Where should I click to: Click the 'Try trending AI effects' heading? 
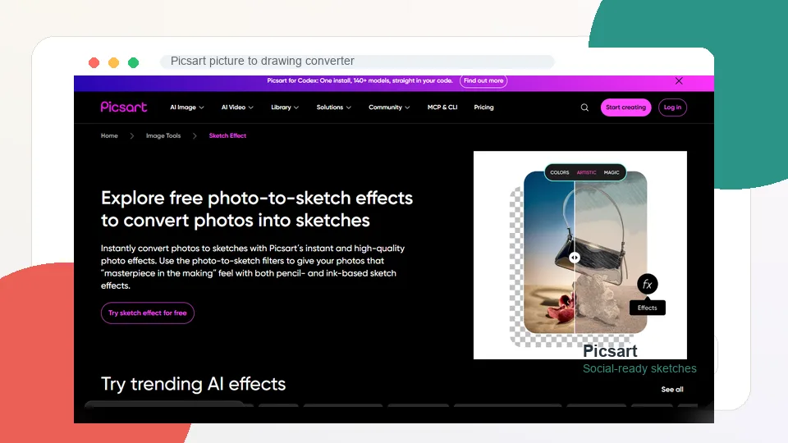(194, 384)
